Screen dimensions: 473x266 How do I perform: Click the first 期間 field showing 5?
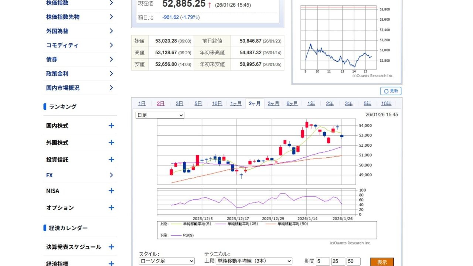point(323,262)
